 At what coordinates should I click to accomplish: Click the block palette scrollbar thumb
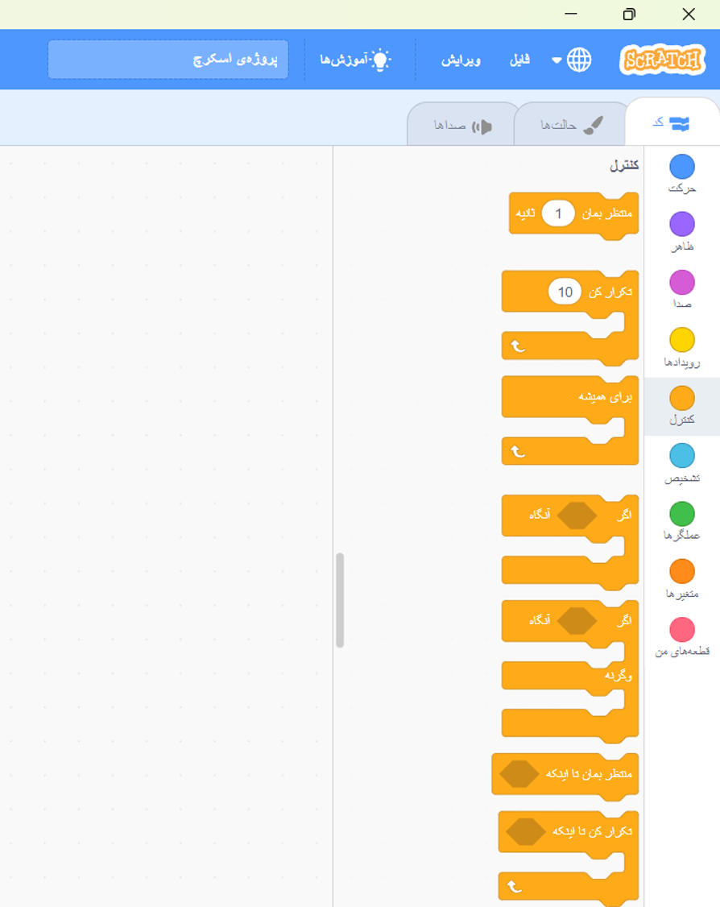(x=340, y=600)
